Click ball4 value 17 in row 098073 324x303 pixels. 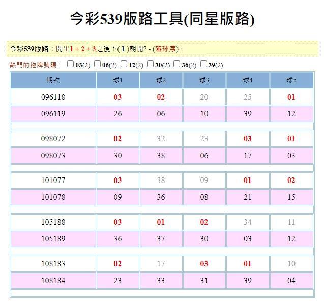point(248,156)
